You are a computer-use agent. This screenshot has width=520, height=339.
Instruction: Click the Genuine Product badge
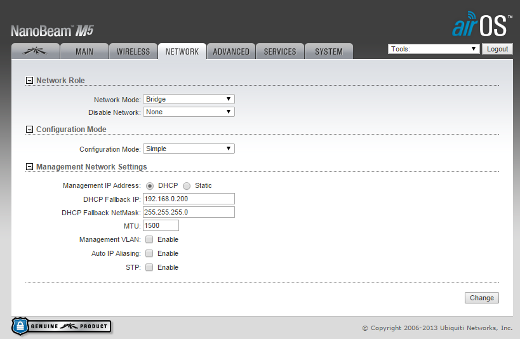(x=62, y=326)
